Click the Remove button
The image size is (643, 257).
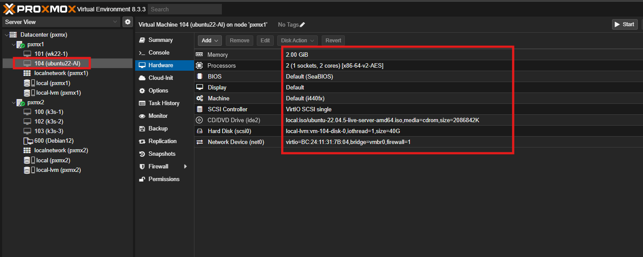click(239, 41)
